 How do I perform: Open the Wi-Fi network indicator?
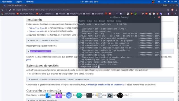(165, 2)
